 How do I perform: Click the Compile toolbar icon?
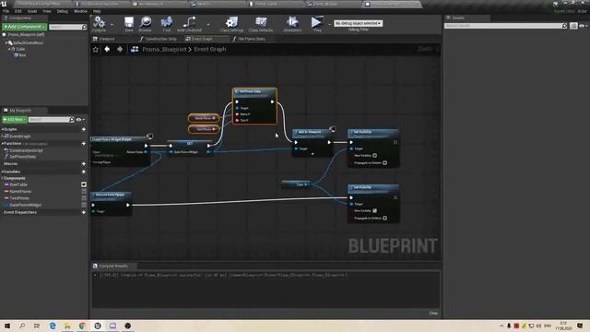pyautogui.click(x=99, y=22)
